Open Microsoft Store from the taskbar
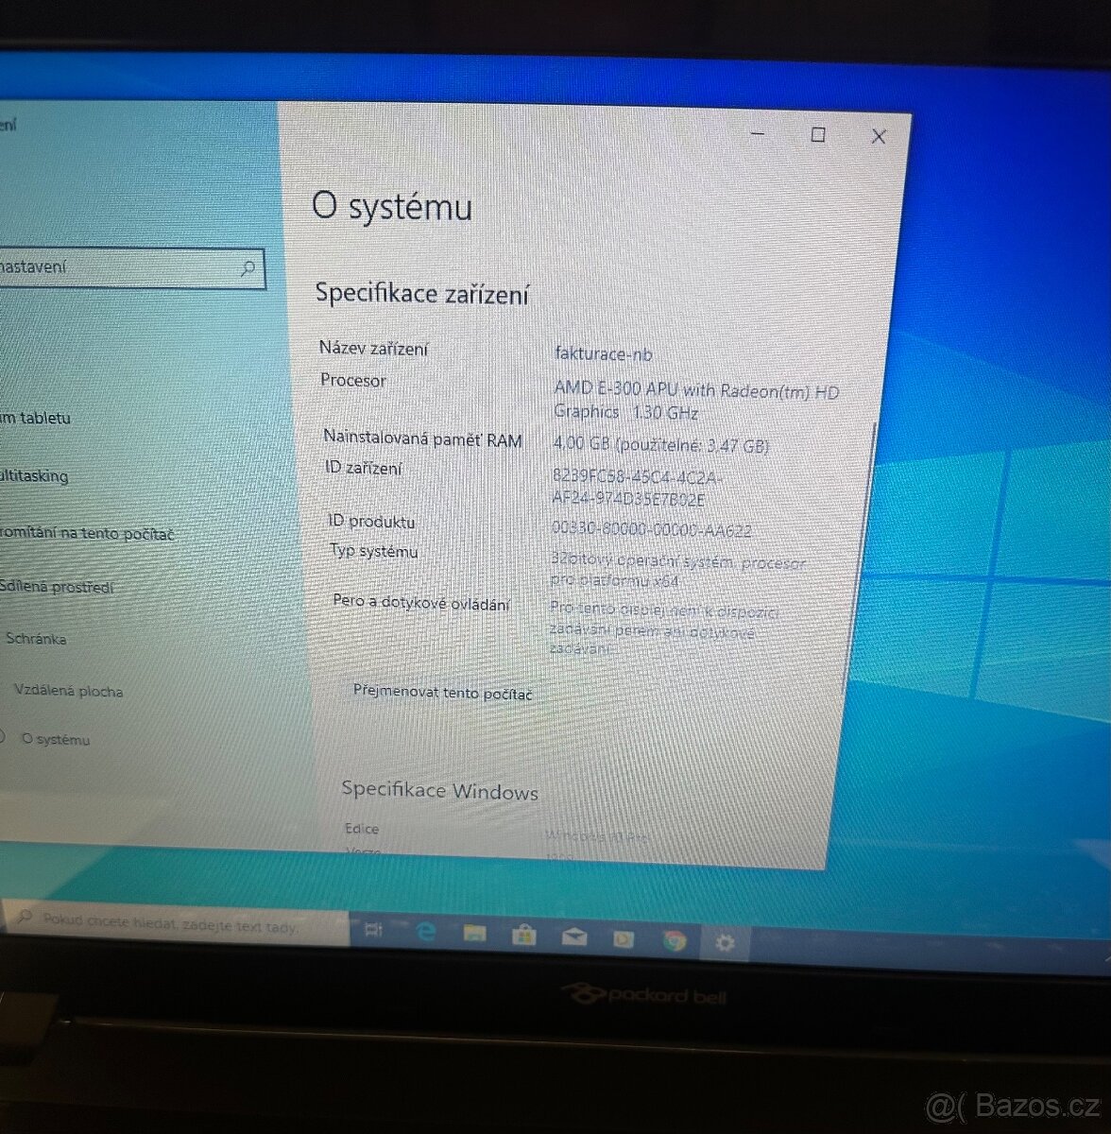 (524, 936)
